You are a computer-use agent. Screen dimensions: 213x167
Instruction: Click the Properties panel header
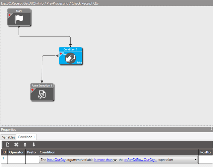pyautogui.click(x=106, y=130)
